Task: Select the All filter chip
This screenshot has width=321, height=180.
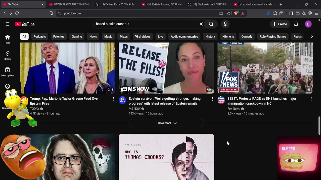Action: 24,36
